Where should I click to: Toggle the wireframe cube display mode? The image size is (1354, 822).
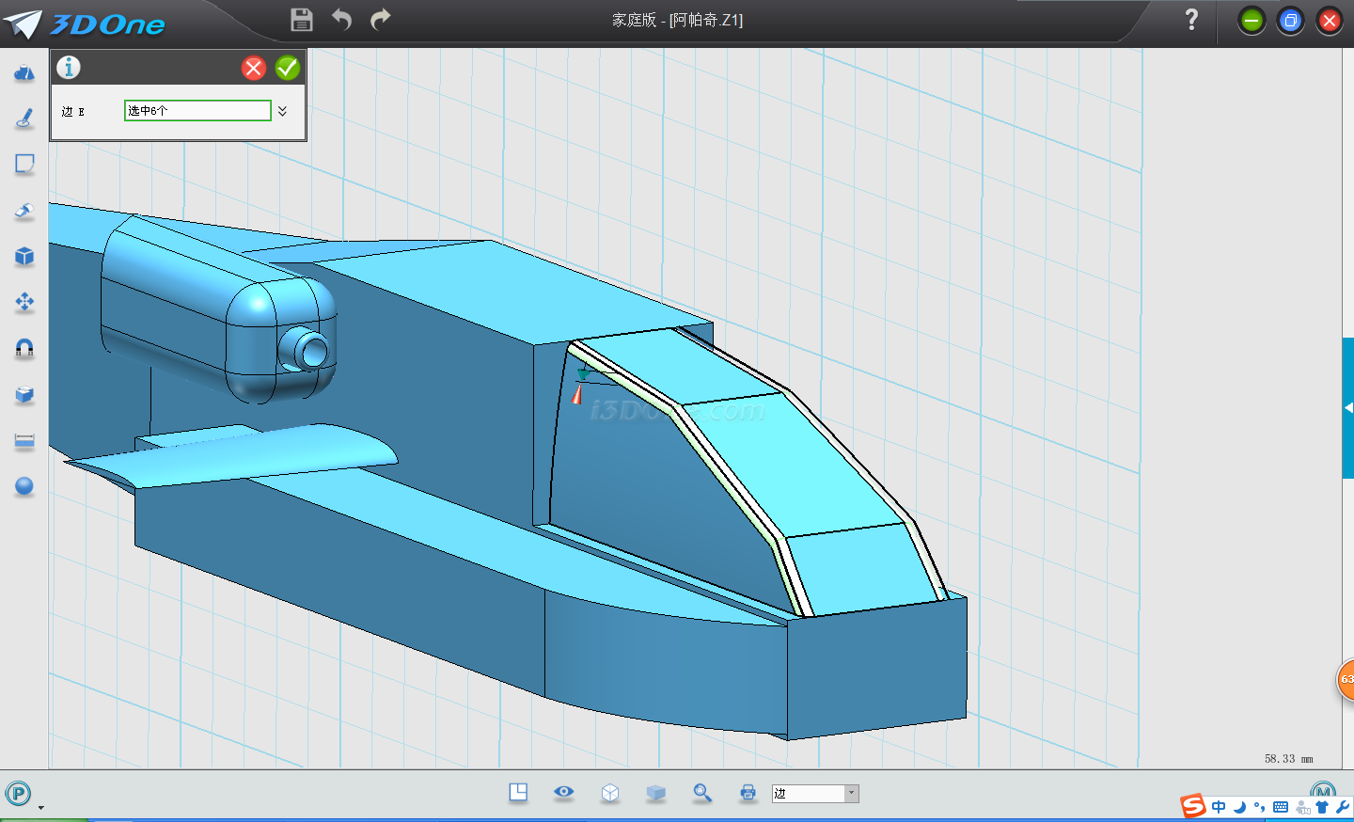610,793
